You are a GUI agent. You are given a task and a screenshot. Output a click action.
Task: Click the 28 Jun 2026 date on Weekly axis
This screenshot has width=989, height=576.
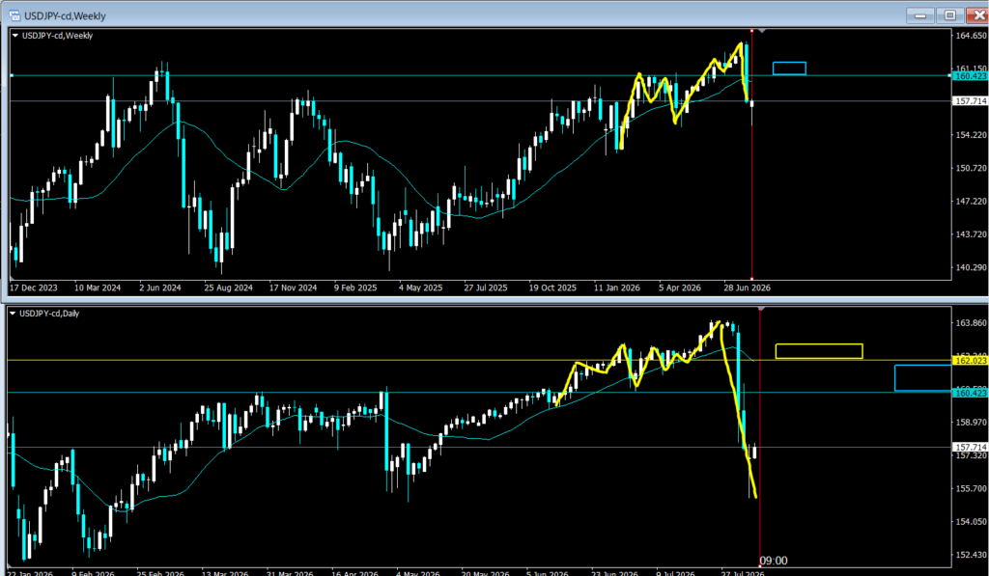[x=748, y=288]
